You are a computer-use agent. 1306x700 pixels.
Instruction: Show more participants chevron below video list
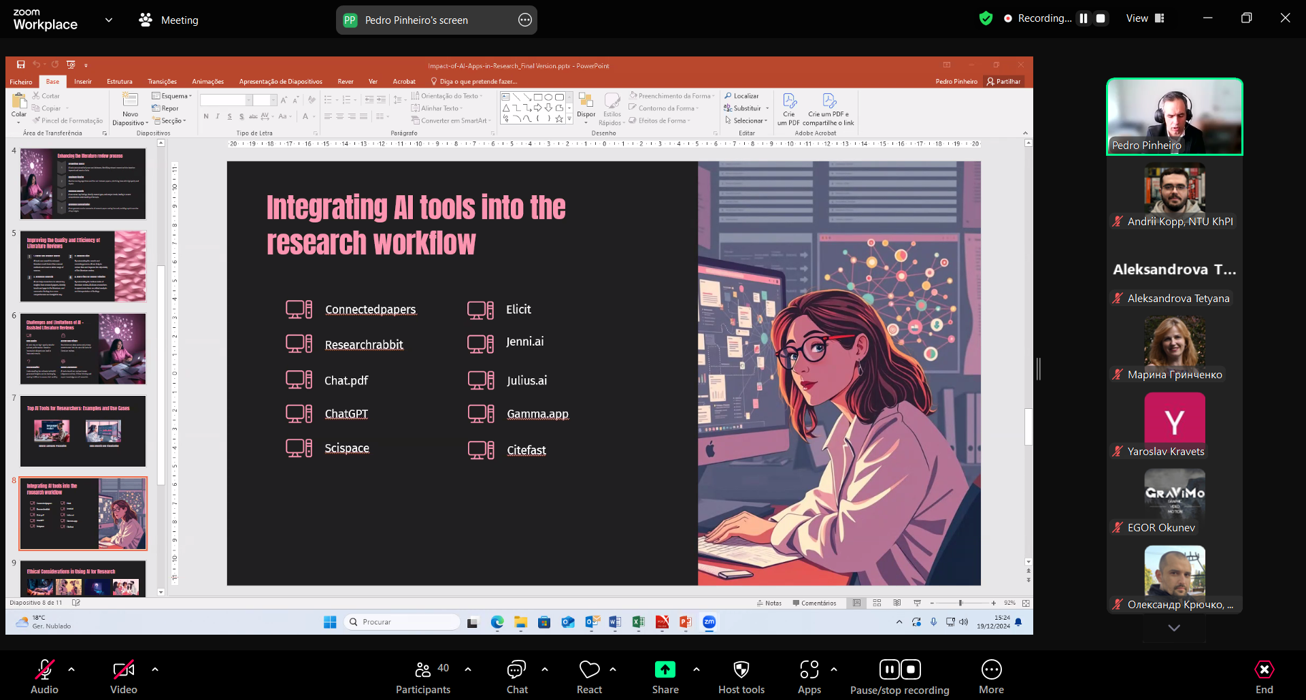coord(1174,628)
